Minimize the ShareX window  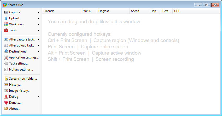(198, 5)
